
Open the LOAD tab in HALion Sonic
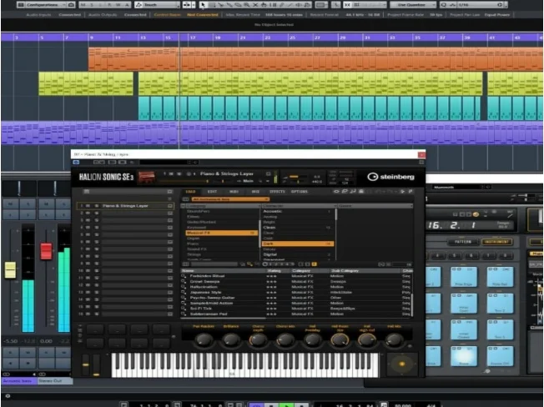[x=190, y=191]
